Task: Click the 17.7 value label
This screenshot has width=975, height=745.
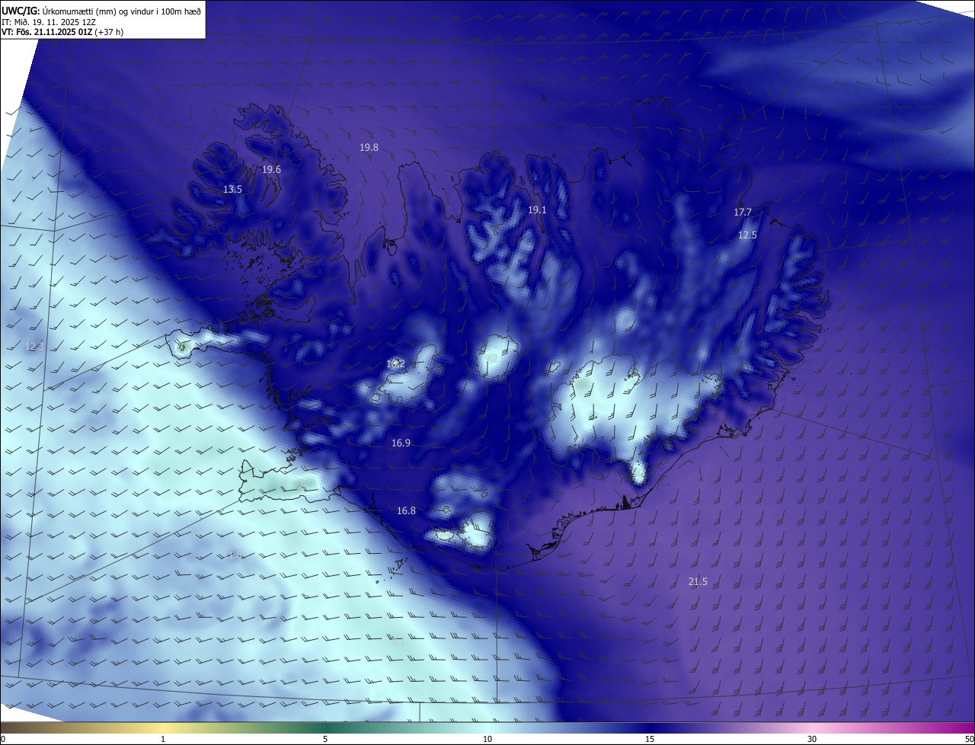Action: pos(743,213)
